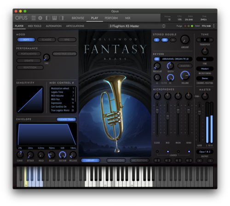Click the Close microphone pan knob

[x=157, y=96]
